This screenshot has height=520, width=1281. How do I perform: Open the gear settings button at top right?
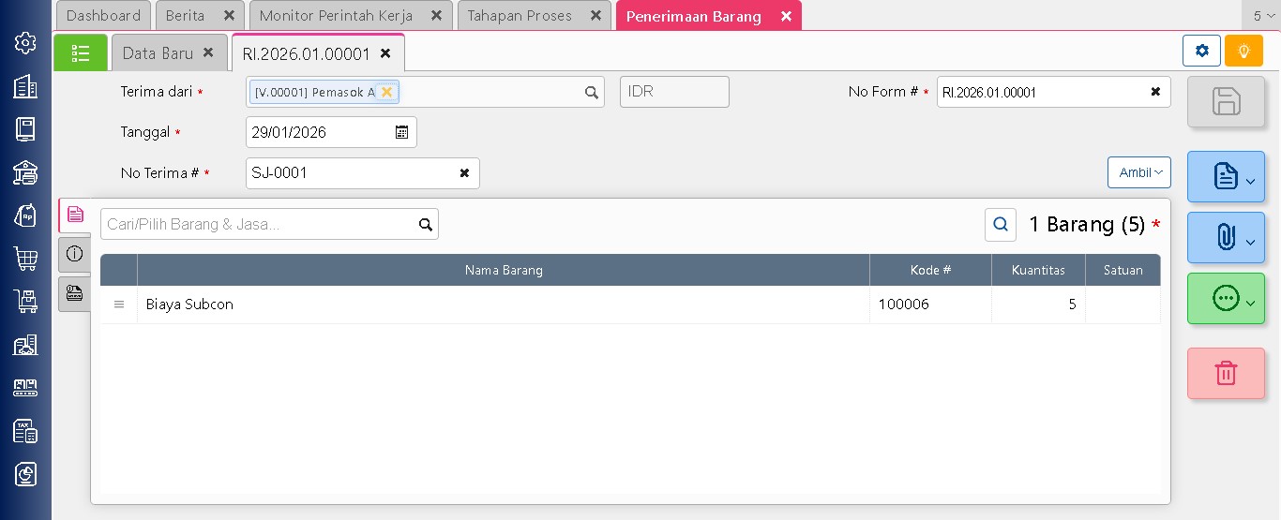[1201, 51]
